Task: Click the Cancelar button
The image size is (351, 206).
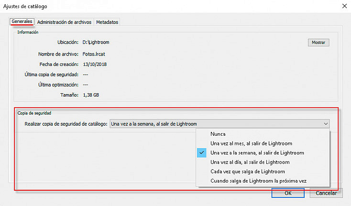Action: [x=326, y=193]
